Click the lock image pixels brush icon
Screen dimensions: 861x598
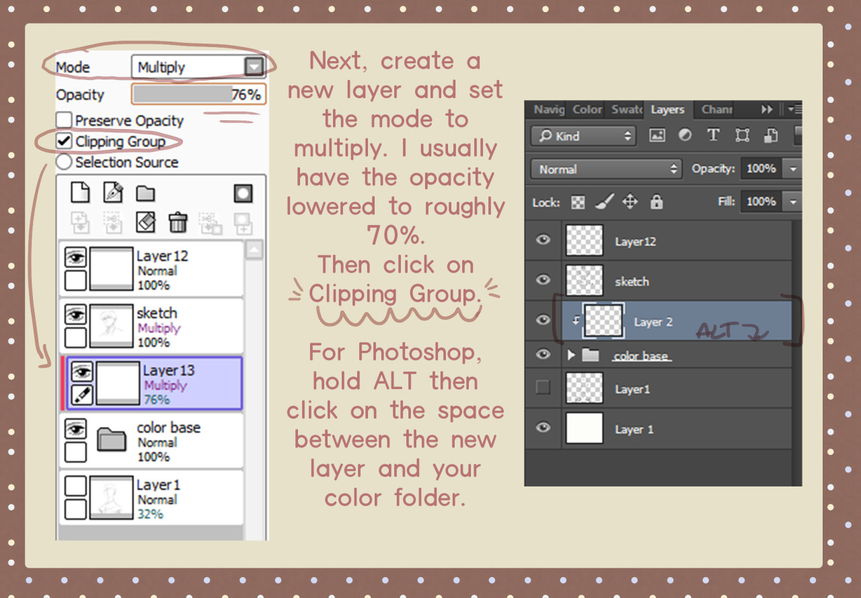603,202
